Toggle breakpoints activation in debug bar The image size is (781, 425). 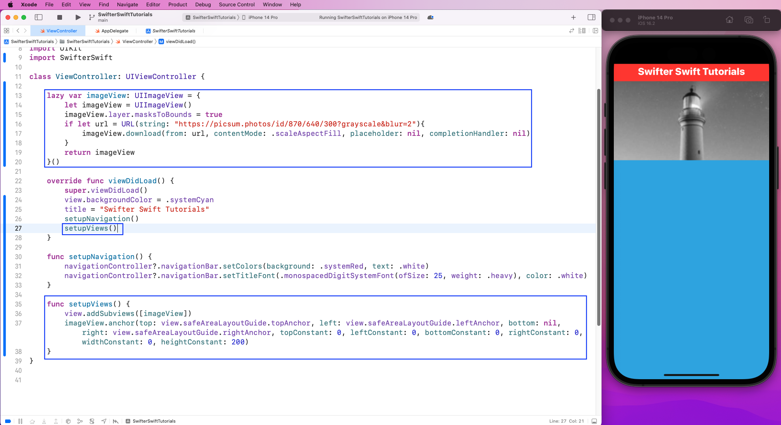click(x=8, y=421)
